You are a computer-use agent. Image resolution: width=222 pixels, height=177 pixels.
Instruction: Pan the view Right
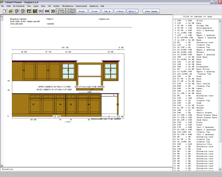pyautogui.click(x=73, y=12)
